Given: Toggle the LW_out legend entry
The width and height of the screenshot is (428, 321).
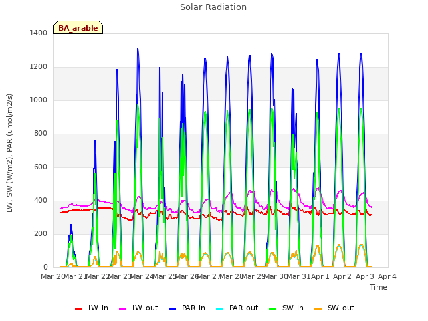Looking at the screenshot, I should pos(138,308).
